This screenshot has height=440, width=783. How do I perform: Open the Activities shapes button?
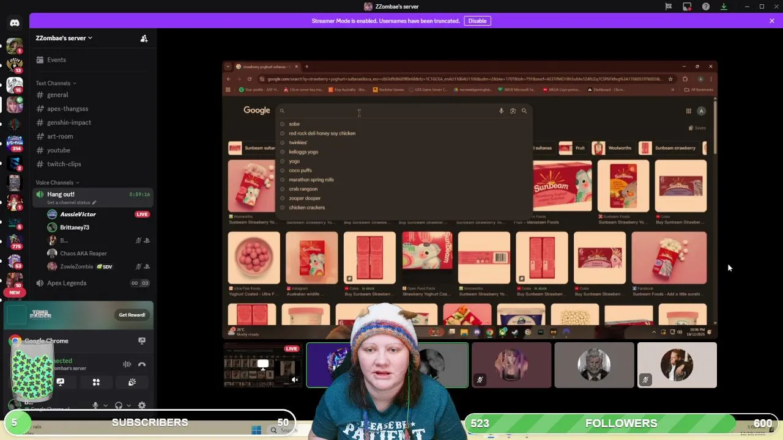[96, 382]
